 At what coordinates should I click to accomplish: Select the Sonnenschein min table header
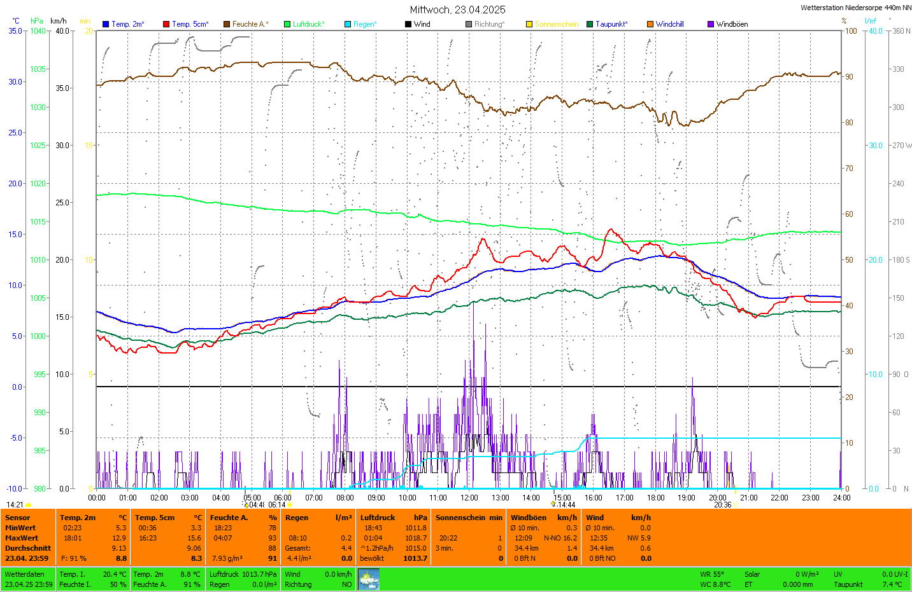(x=468, y=518)
